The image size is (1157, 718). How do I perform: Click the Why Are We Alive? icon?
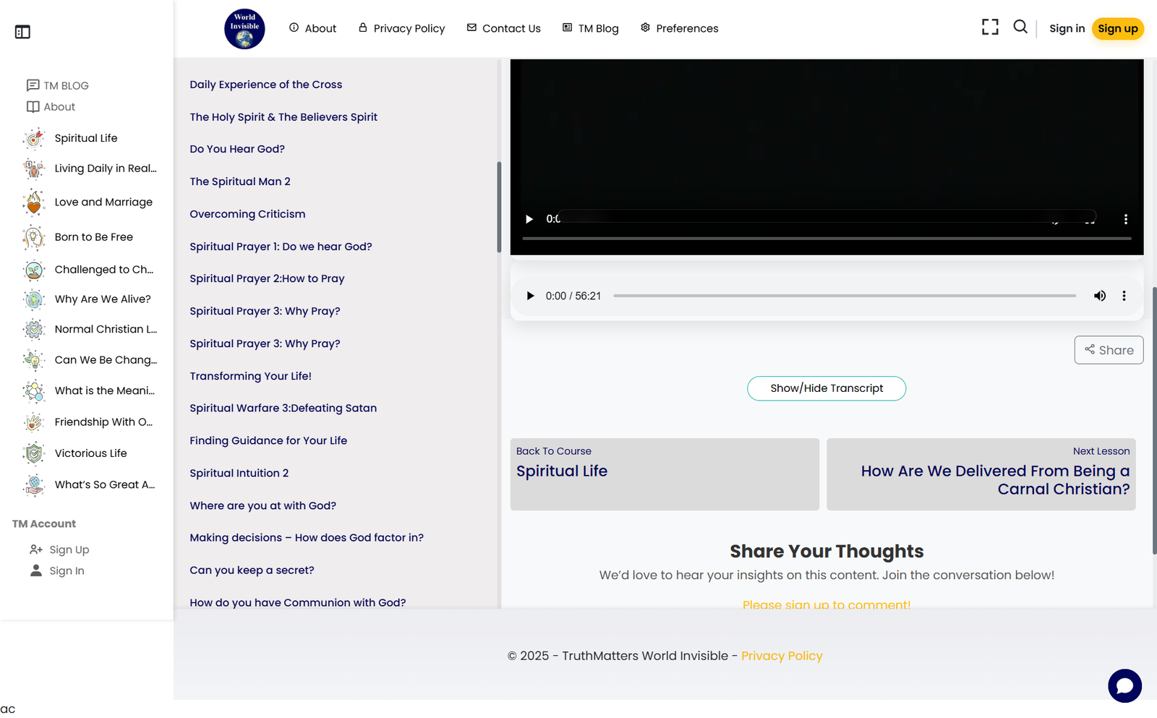click(34, 299)
